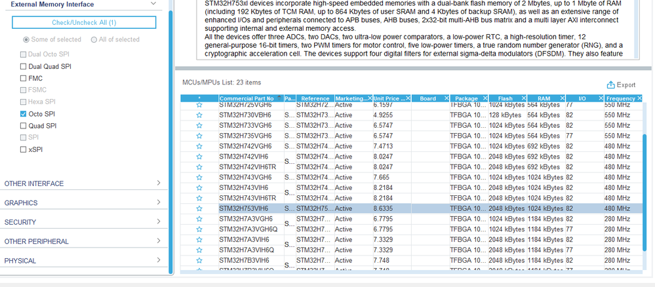655x287 pixels.
Task: Remove the RAM column
Action: pos(563,98)
